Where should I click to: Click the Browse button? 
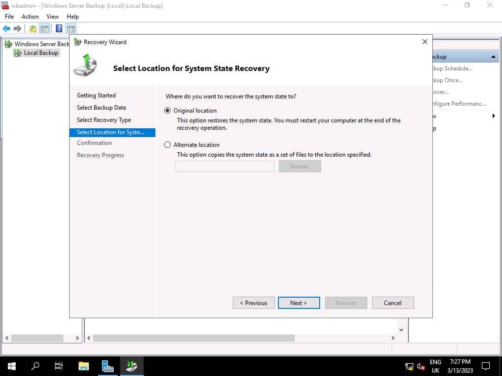point(300,166)
